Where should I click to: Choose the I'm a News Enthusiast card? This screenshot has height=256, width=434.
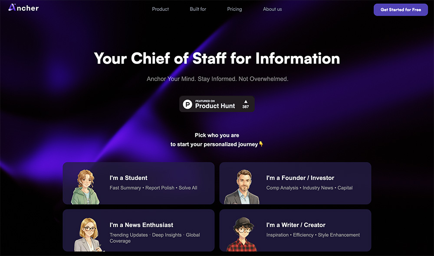point(139,230)
